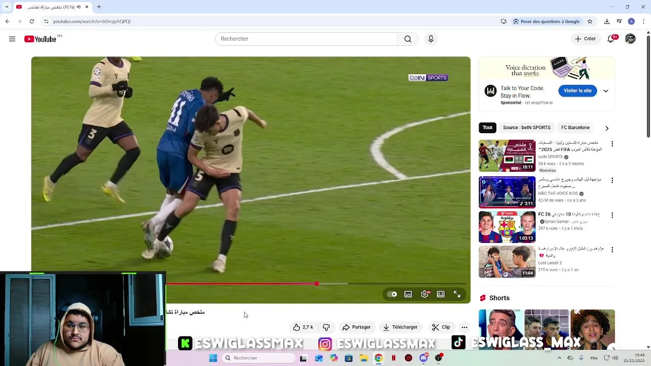
Task: Click the Clip scissors button
Action: [441, 327]
